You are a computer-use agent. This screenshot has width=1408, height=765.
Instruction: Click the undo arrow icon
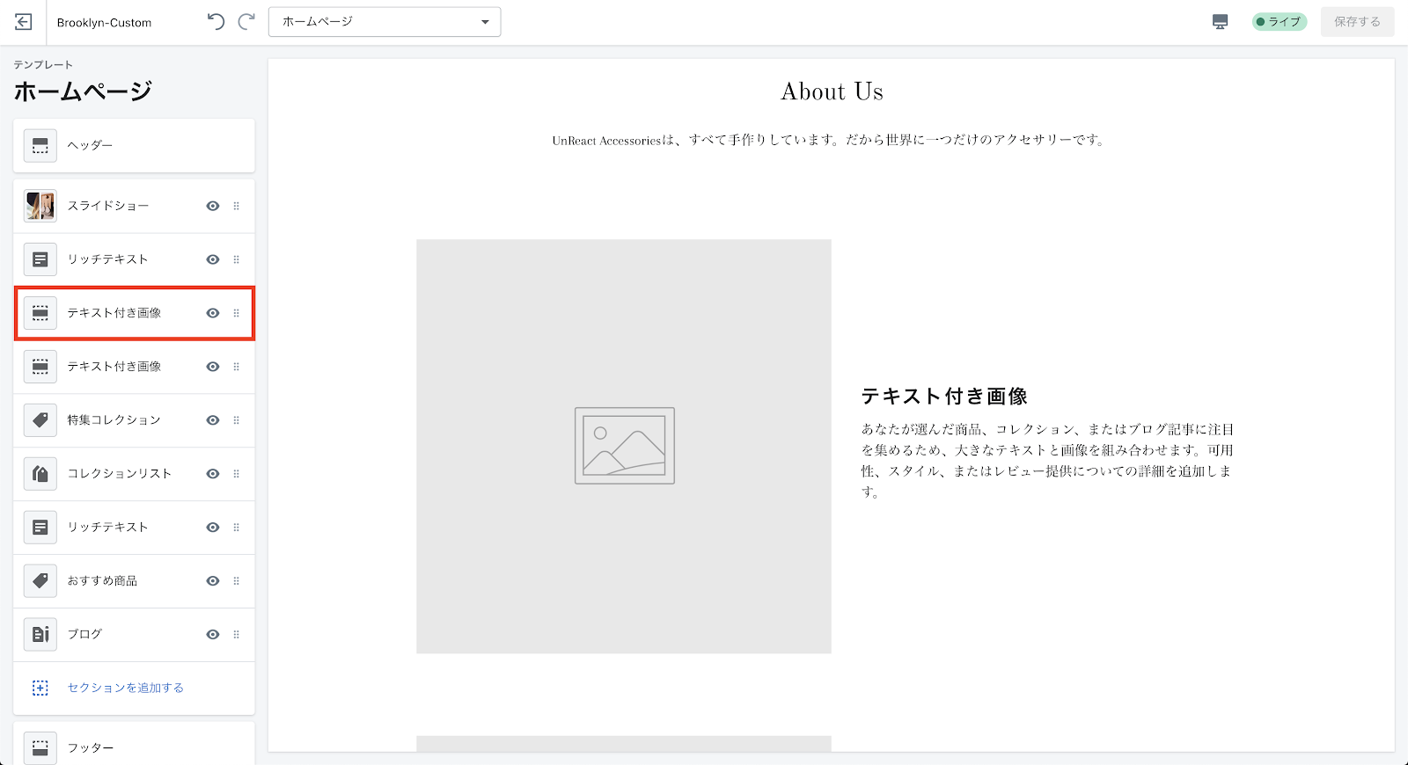coord(216,22)
